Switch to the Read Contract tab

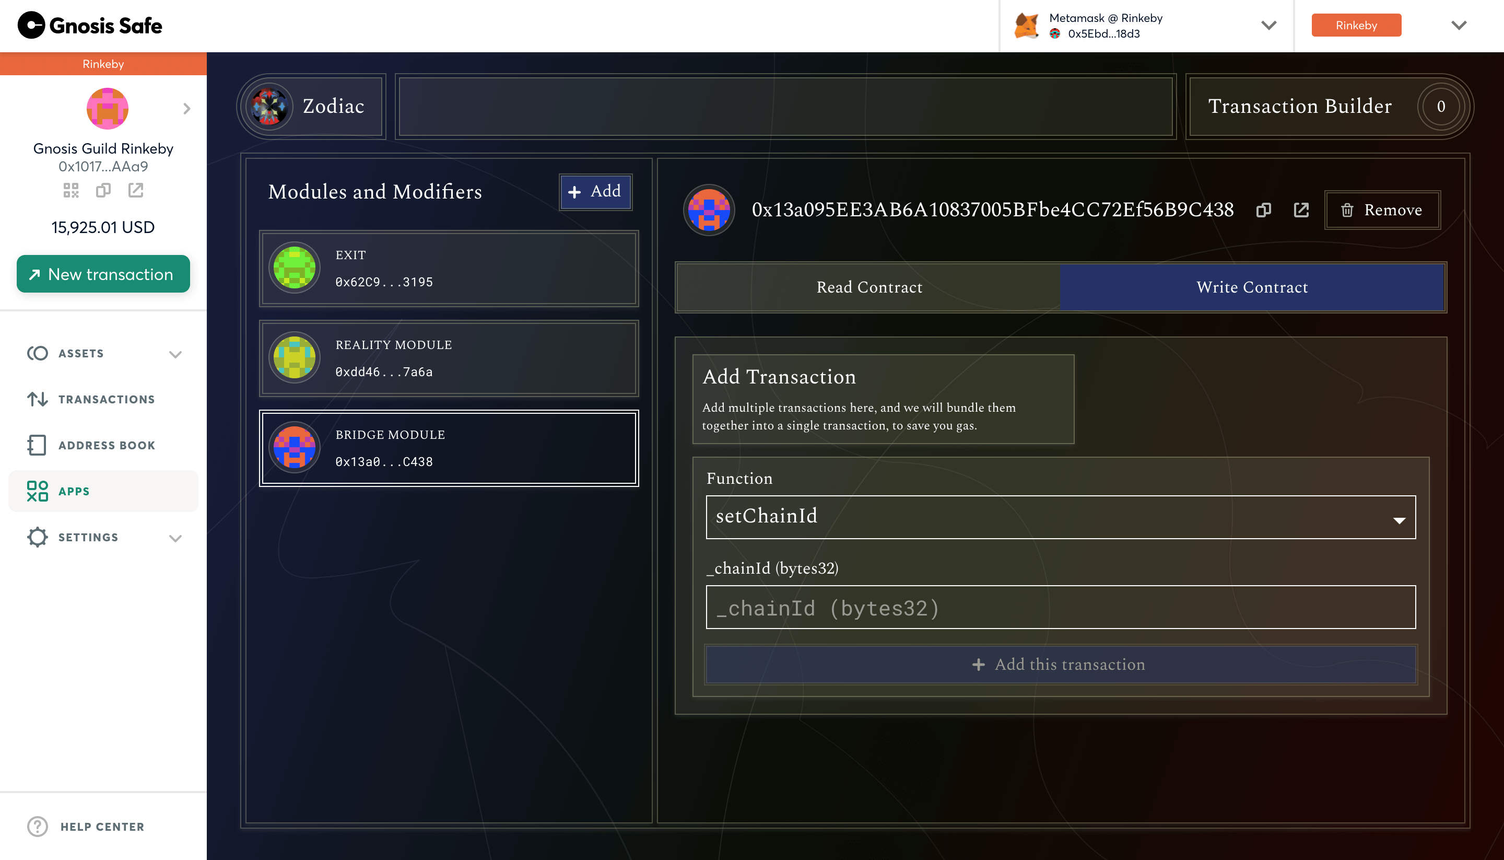coord(868,287)
